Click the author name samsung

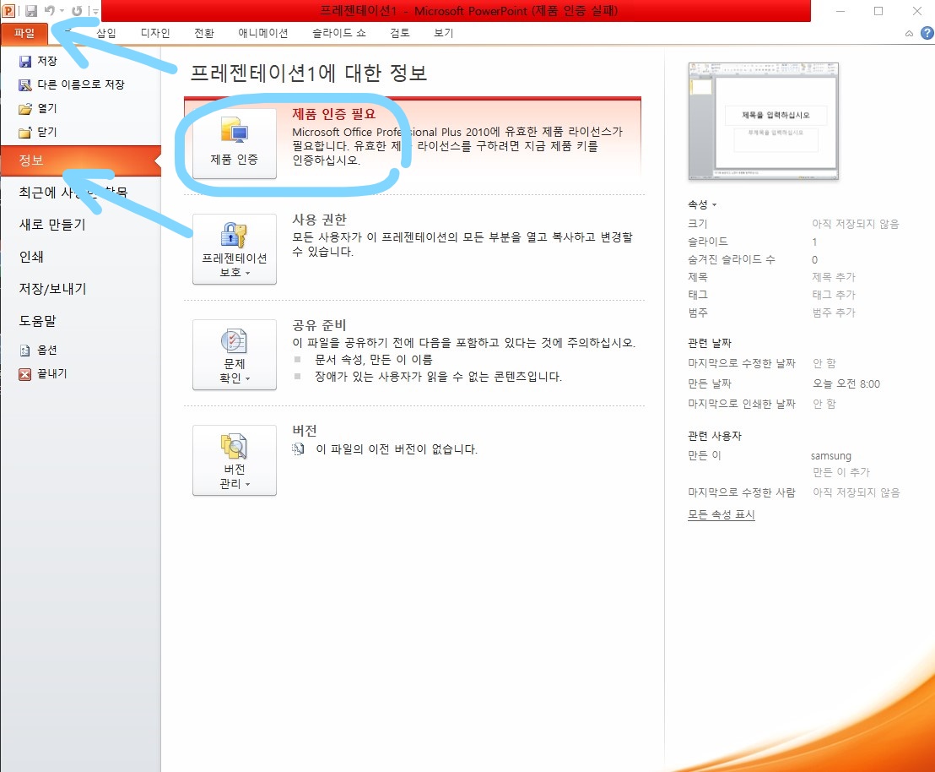[x=830, y=456]
